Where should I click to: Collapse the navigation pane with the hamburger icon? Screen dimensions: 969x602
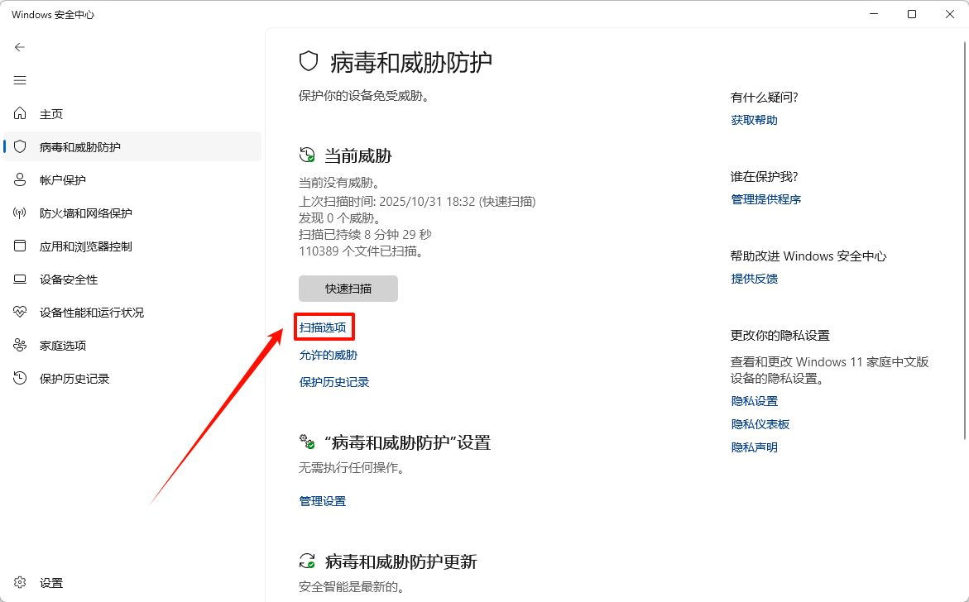click(19, 80)
